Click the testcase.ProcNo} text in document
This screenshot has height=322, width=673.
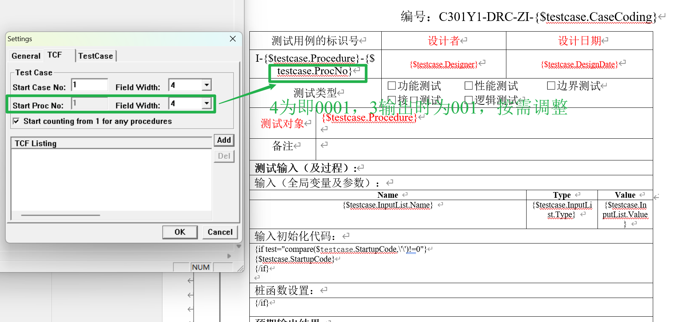coord(315,71)
